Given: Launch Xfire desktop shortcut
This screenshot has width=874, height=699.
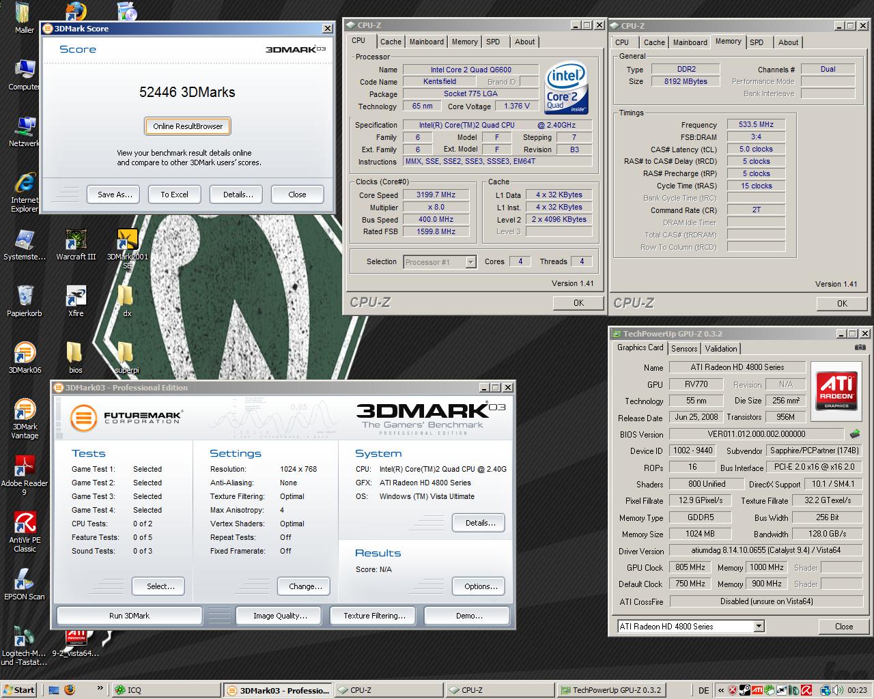Looking at the screenshot, I should (76, 301).
